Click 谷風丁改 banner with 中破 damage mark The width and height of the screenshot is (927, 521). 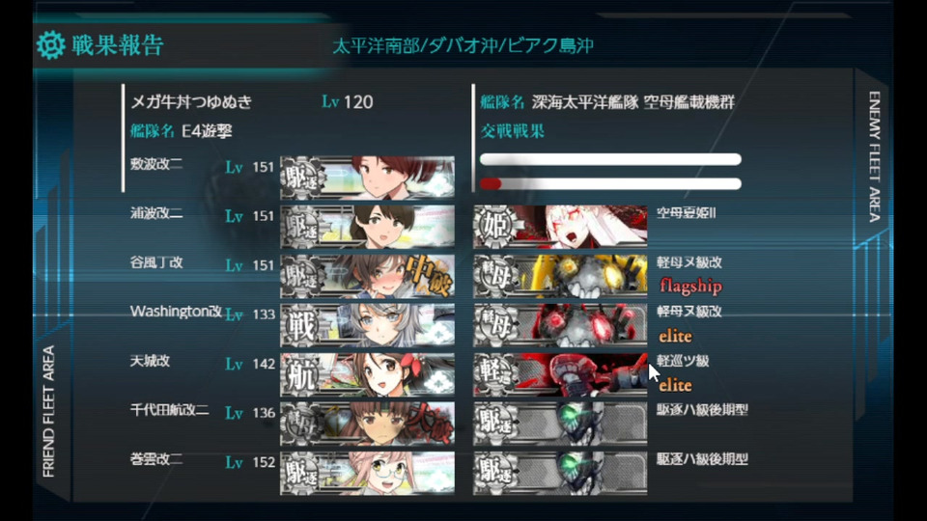[367, 276]
